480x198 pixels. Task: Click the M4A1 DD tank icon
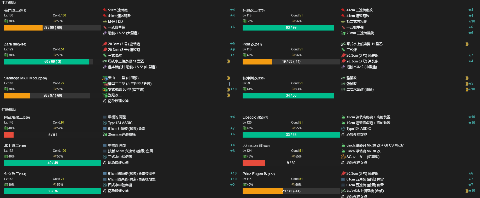[x=105, y=21]
